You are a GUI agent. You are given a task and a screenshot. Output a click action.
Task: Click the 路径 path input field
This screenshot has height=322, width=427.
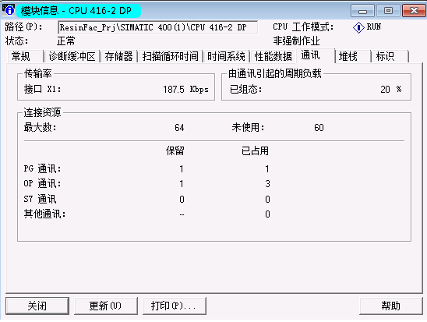tap(157, 27)
